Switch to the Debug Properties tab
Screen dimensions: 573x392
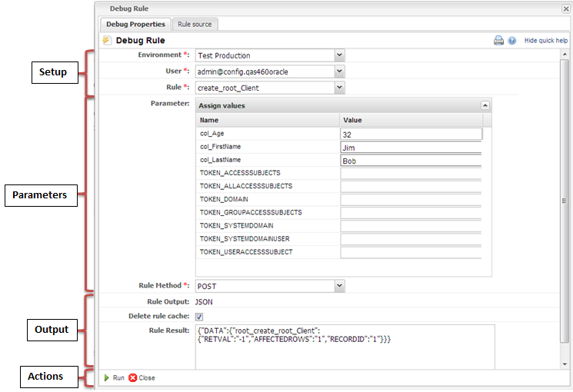coord(135,25)
